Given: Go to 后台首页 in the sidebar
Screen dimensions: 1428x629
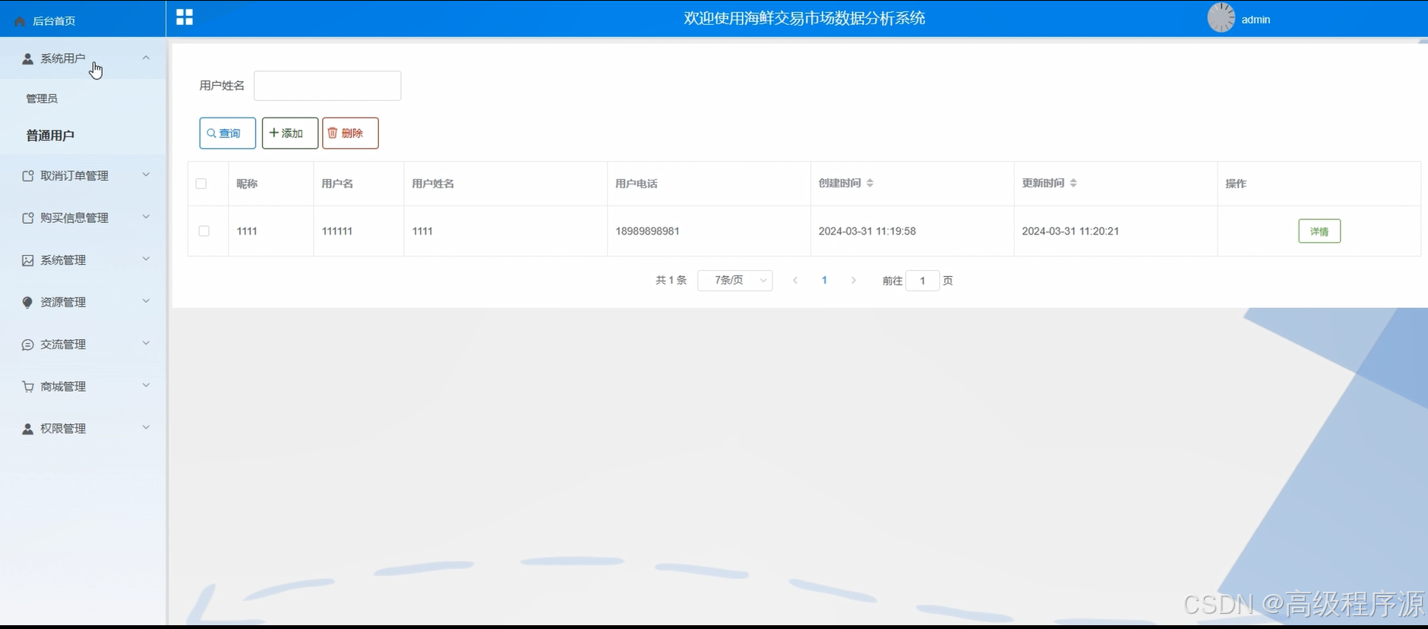Looking at the screenshot, I should click(53, 21).
